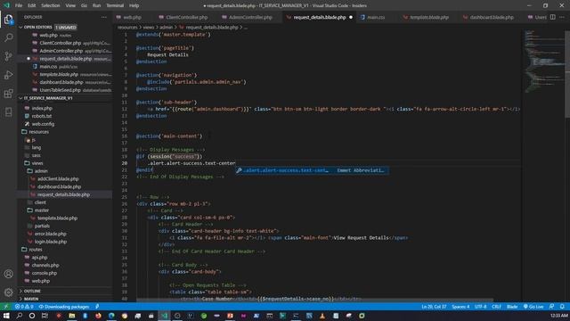Collapse the admin folder
The image size is (570, 321).
(x=41, y=170)
